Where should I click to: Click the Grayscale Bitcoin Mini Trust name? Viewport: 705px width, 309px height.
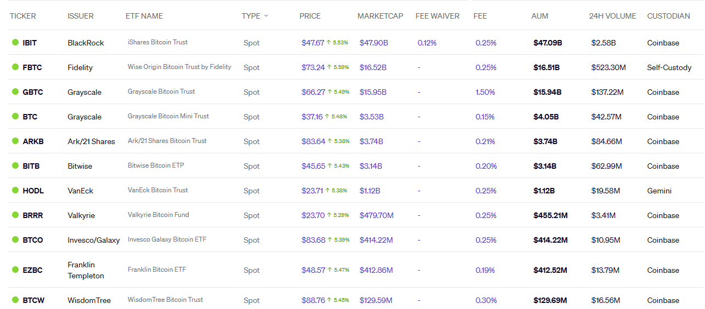pos(168,116)
